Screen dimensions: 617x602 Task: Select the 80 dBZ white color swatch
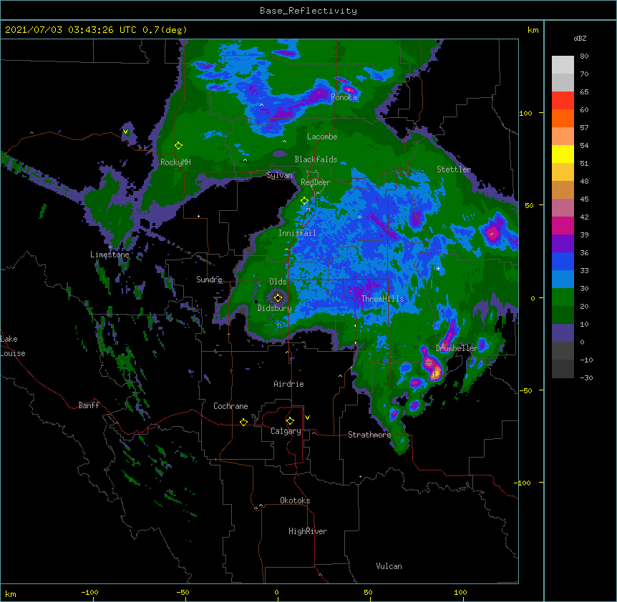point(563,65)
